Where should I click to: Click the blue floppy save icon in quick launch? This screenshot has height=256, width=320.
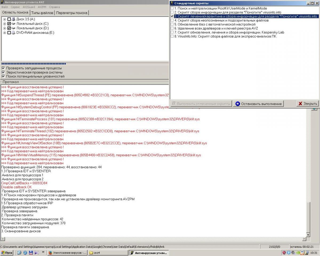click(31, 253)
